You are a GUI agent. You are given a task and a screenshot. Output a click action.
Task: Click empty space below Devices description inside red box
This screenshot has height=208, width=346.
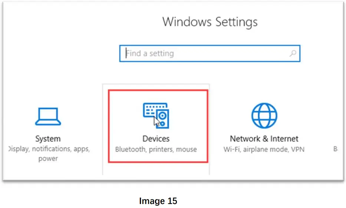click(158, 158)
